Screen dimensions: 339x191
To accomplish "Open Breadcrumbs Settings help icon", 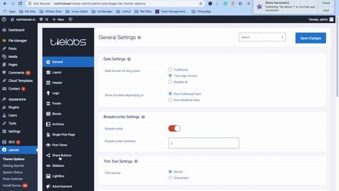I will click(143, 117).
